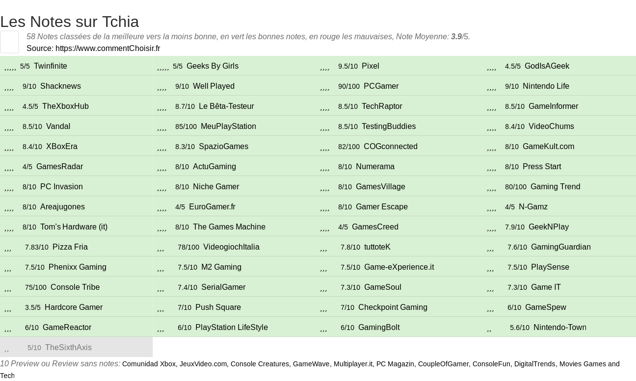The height and width of the screenshot is (381, 636).
Task: Select the GamesRadar entry
Action: (59, 166)
